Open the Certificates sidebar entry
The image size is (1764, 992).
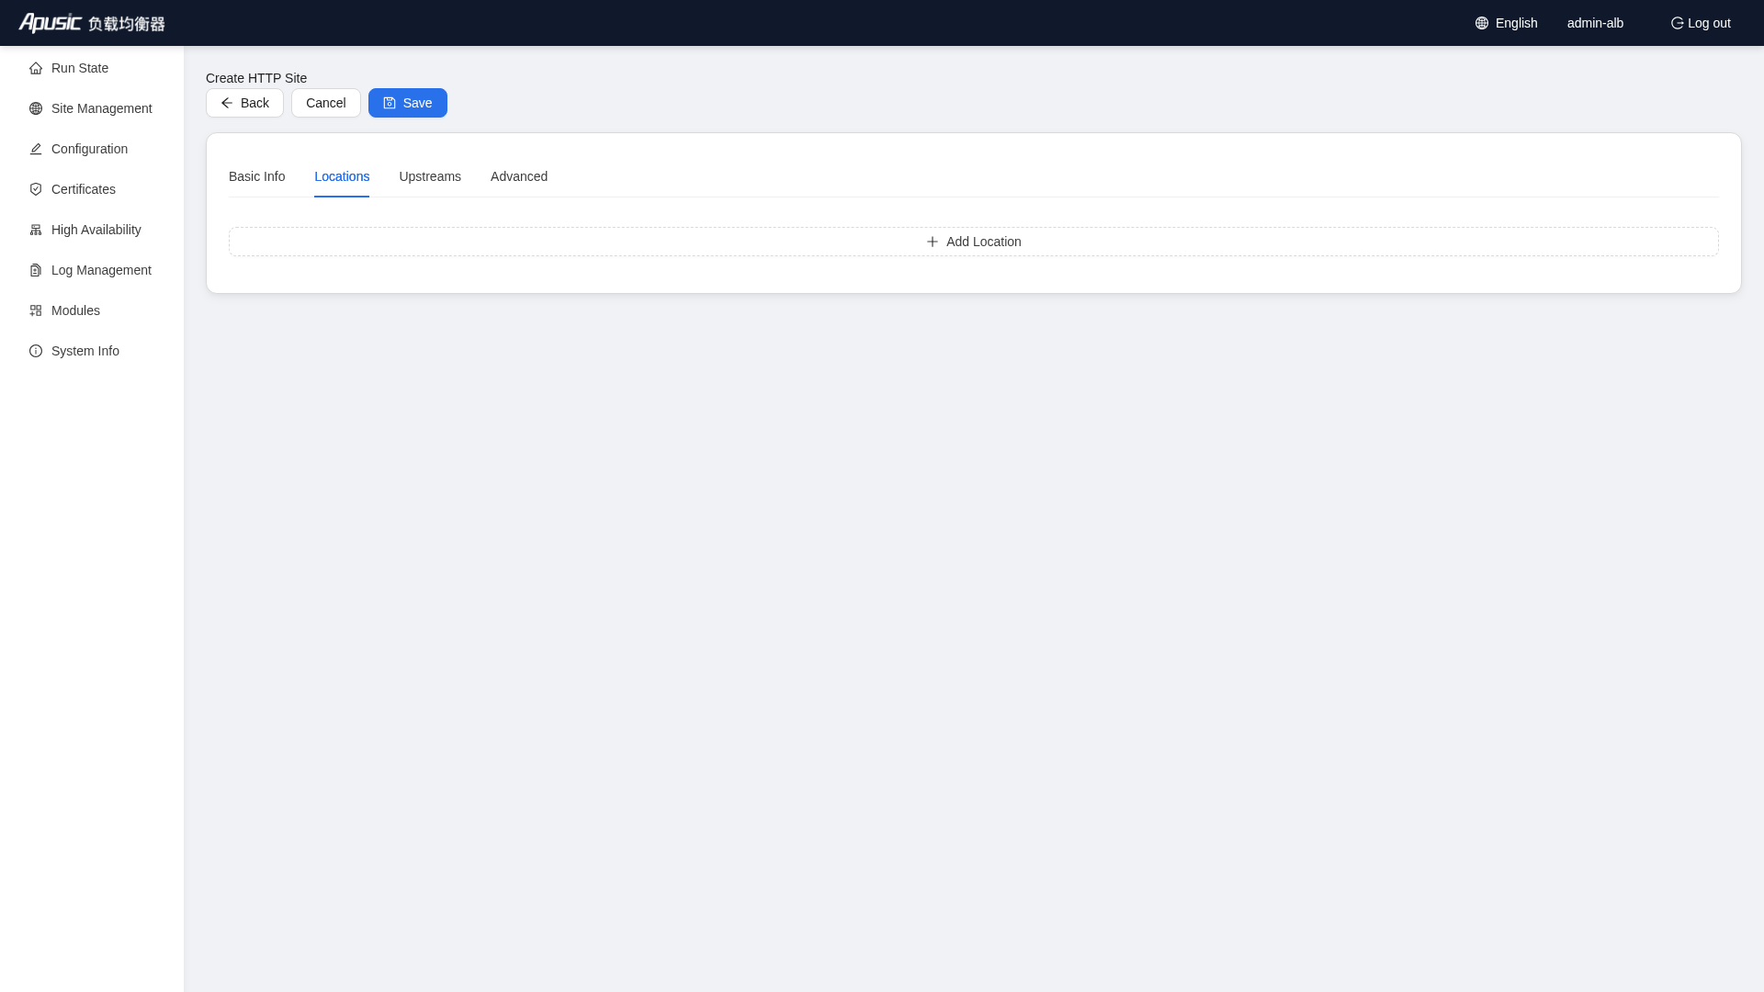(x=92, y=189)
